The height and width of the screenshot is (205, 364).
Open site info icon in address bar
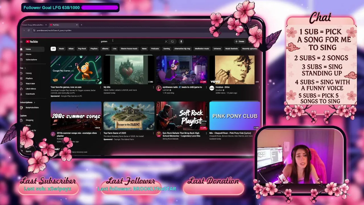34,30
